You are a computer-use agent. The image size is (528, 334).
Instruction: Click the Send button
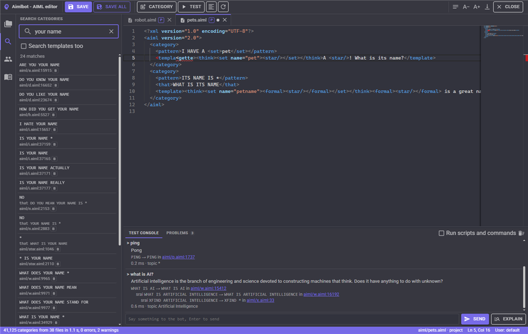pos(475,319)
